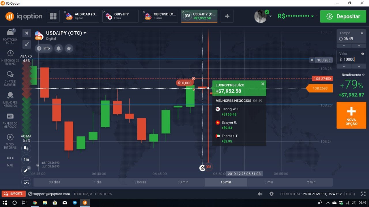Close the GBP/USD tab
The width and height of the screenshot is (369, 207).
point(144,12)
